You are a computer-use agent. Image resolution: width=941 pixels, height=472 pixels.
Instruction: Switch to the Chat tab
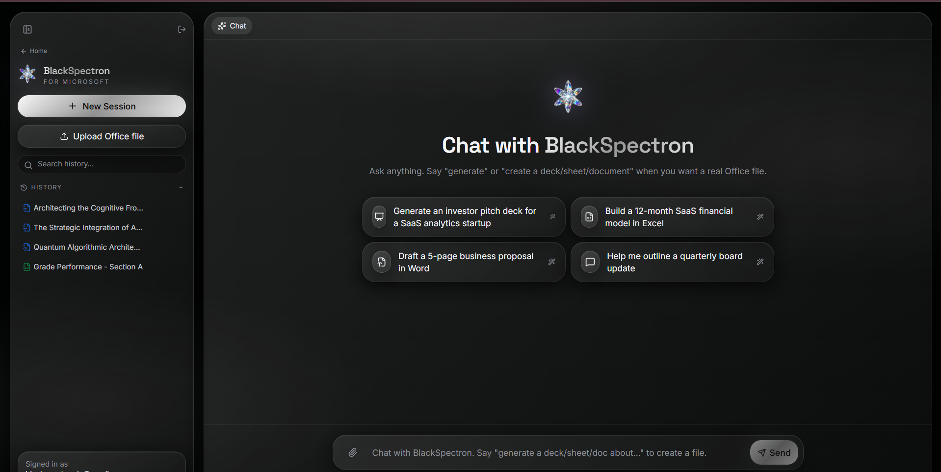[x=232, y=26]
